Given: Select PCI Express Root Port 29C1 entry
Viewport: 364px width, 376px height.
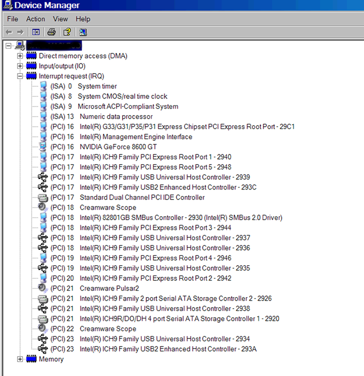Looking at the screenshot, I should (x=173, y=127).
